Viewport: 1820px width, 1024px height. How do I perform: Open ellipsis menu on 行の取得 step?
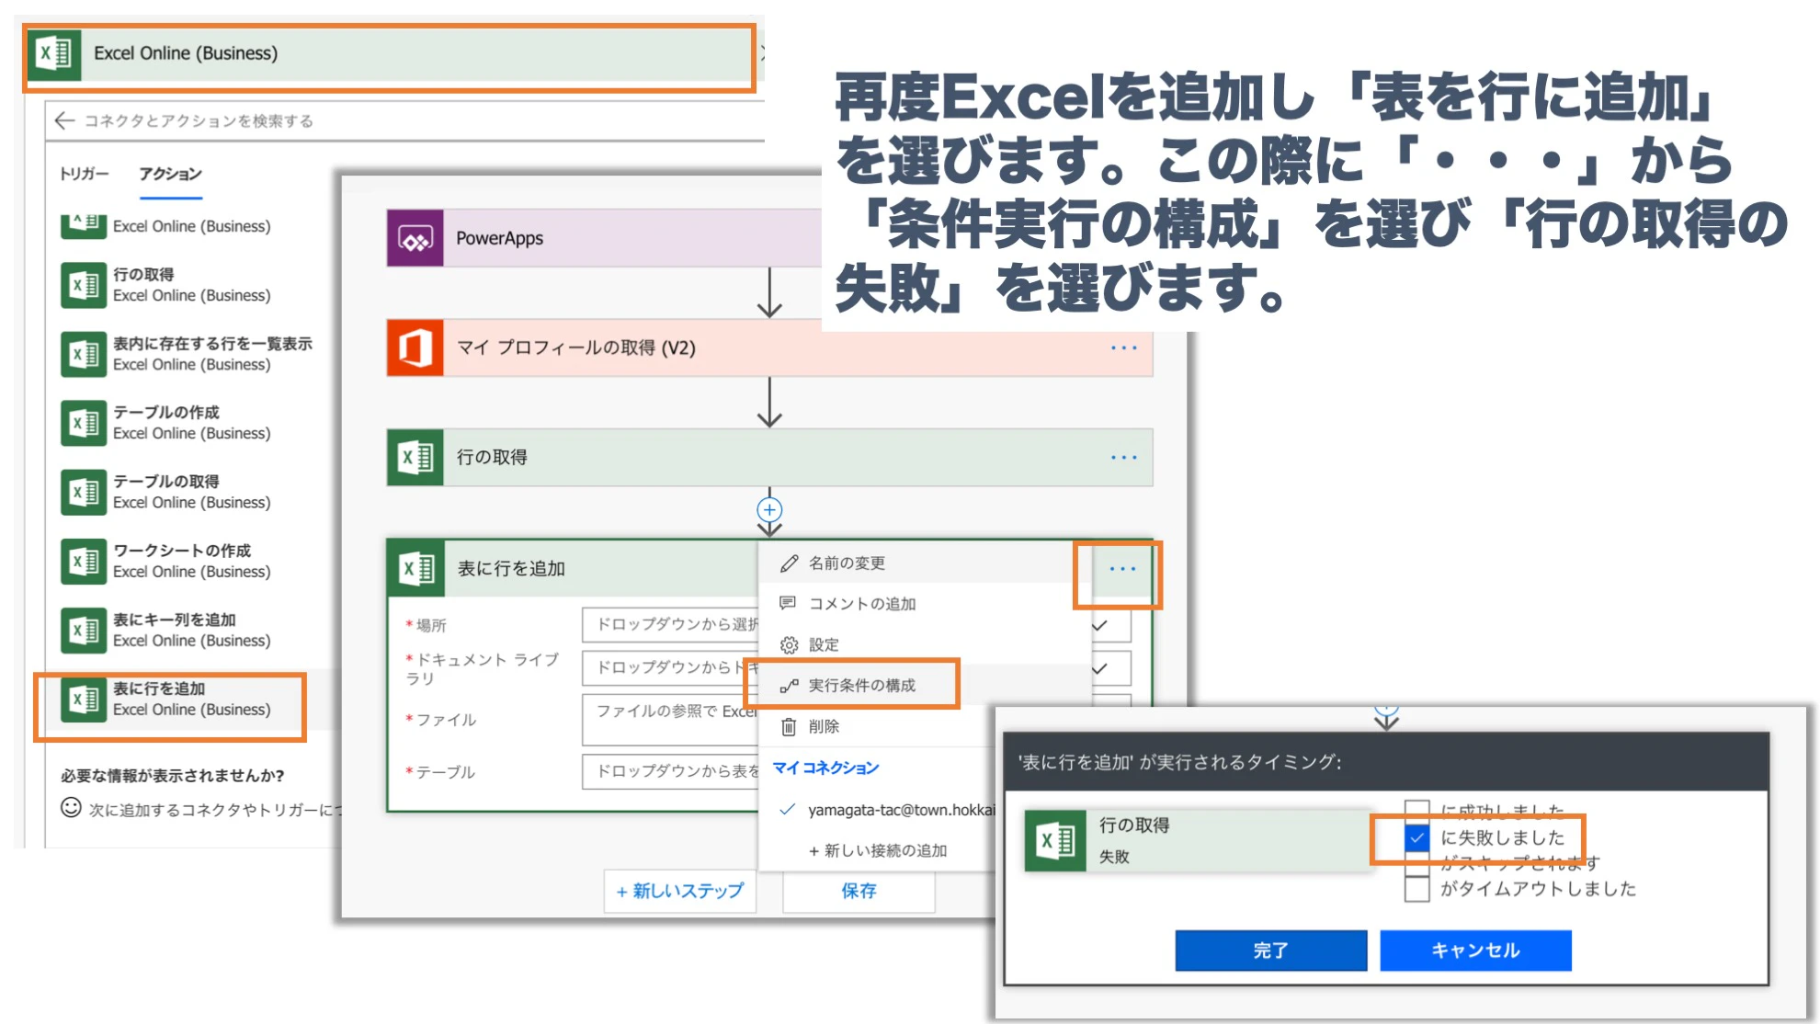click(x=1123, y=457)
